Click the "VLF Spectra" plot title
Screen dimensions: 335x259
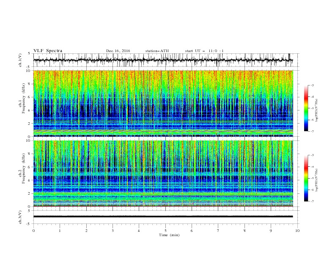48,51
